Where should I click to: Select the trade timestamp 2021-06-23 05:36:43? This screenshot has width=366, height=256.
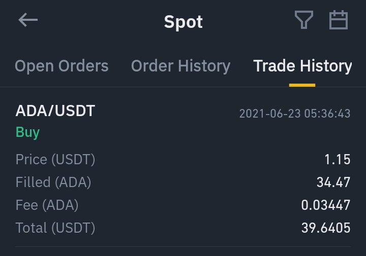tap(295, 114)
